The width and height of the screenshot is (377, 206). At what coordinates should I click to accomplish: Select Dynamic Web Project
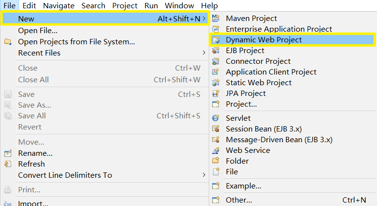pos(263,40)
